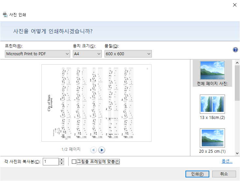Toggle the 그림을 프레임에 맞춤 checkbox
Screen dimensions: 240x181
coord(74,162)
